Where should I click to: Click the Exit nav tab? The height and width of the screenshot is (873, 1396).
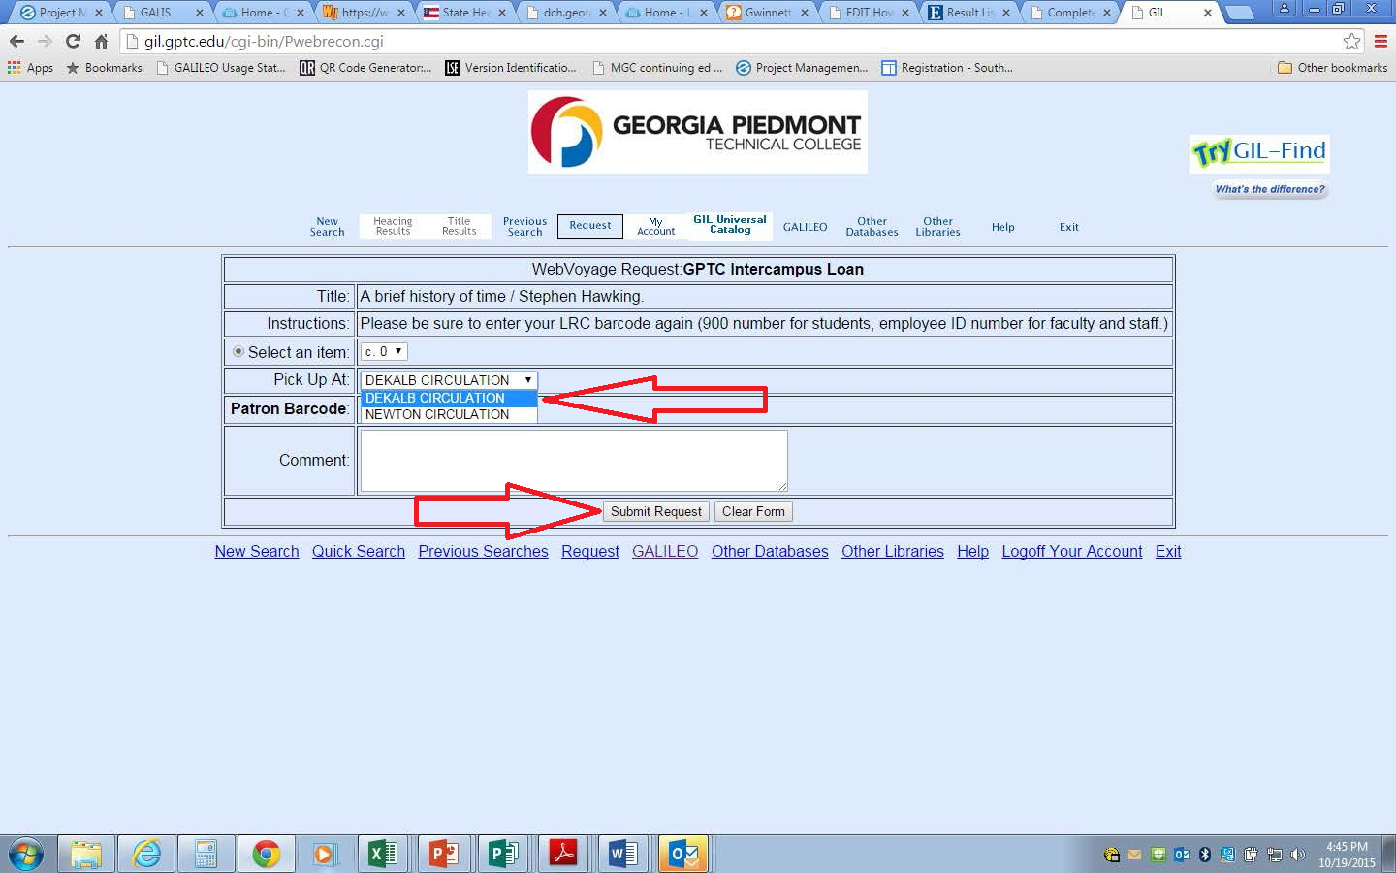point(1069,227)
